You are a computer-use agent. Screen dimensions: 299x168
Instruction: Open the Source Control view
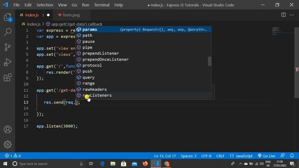coord(7,47)
